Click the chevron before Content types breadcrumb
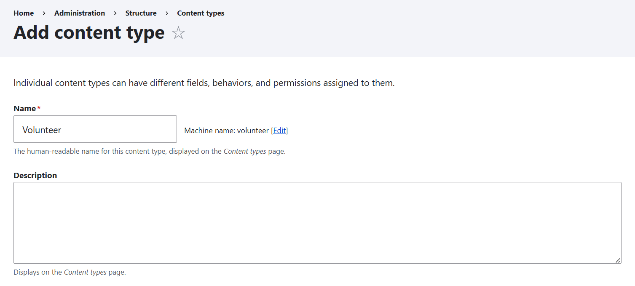Image resolution: width=635 pixels, height=286 pixels. pyautogui.click(x=167, y=13)
